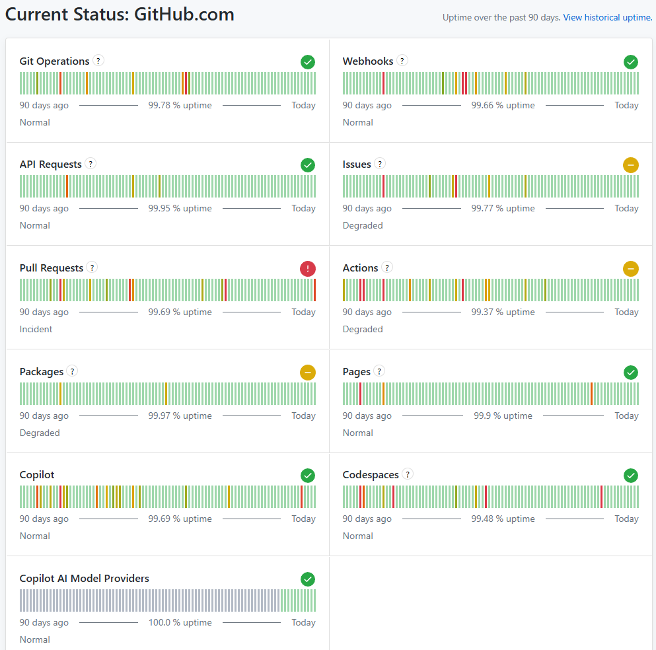Click the green checkmark status for Webhooks
Image resolution: width=656 pixels, height=650 pixels.
click(631, 62)
